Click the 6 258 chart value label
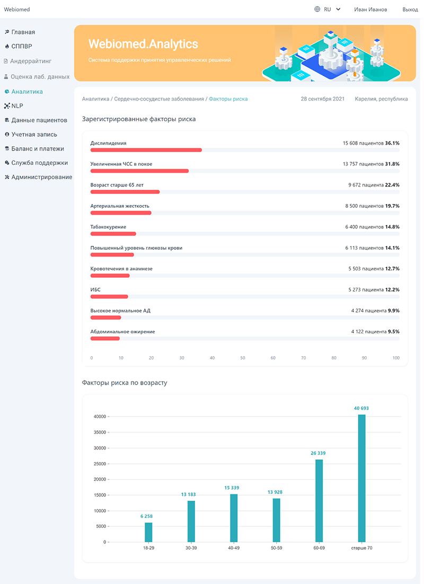This screenshot has height=584, width=424. tap(146, 516)
